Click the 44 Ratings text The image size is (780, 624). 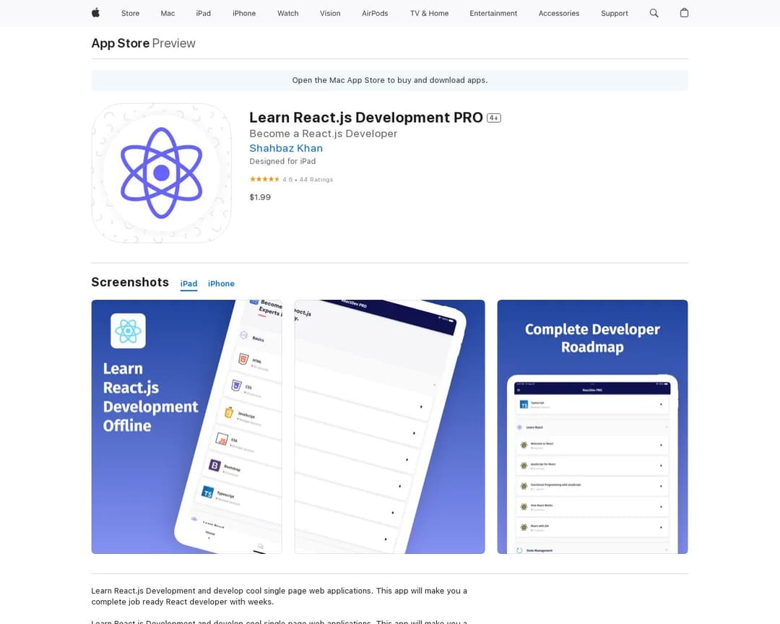pyautogui.click(x=316, y=180)
